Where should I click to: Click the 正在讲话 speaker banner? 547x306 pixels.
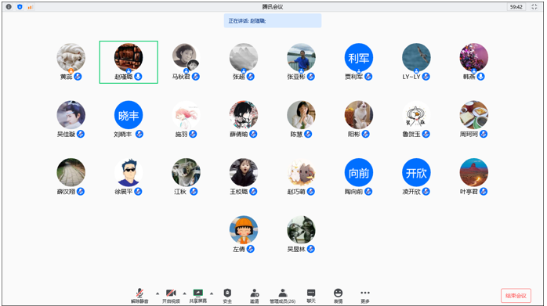tap(273, 20)
